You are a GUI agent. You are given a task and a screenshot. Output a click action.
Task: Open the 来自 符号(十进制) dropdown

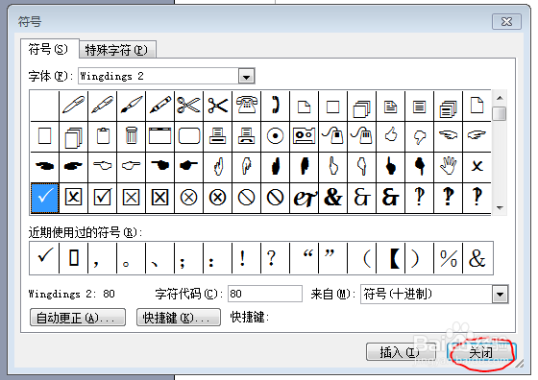[500, 295]
